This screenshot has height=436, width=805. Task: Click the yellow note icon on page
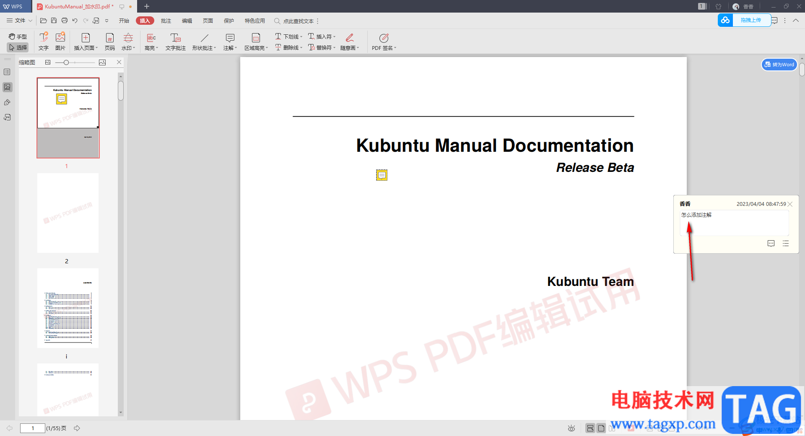pyautogui.click(x=382, y=175)
